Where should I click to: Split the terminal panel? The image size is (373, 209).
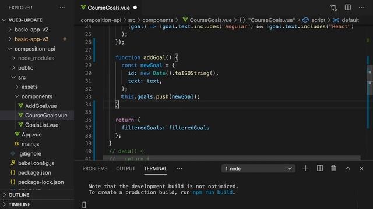click(320, 168)
